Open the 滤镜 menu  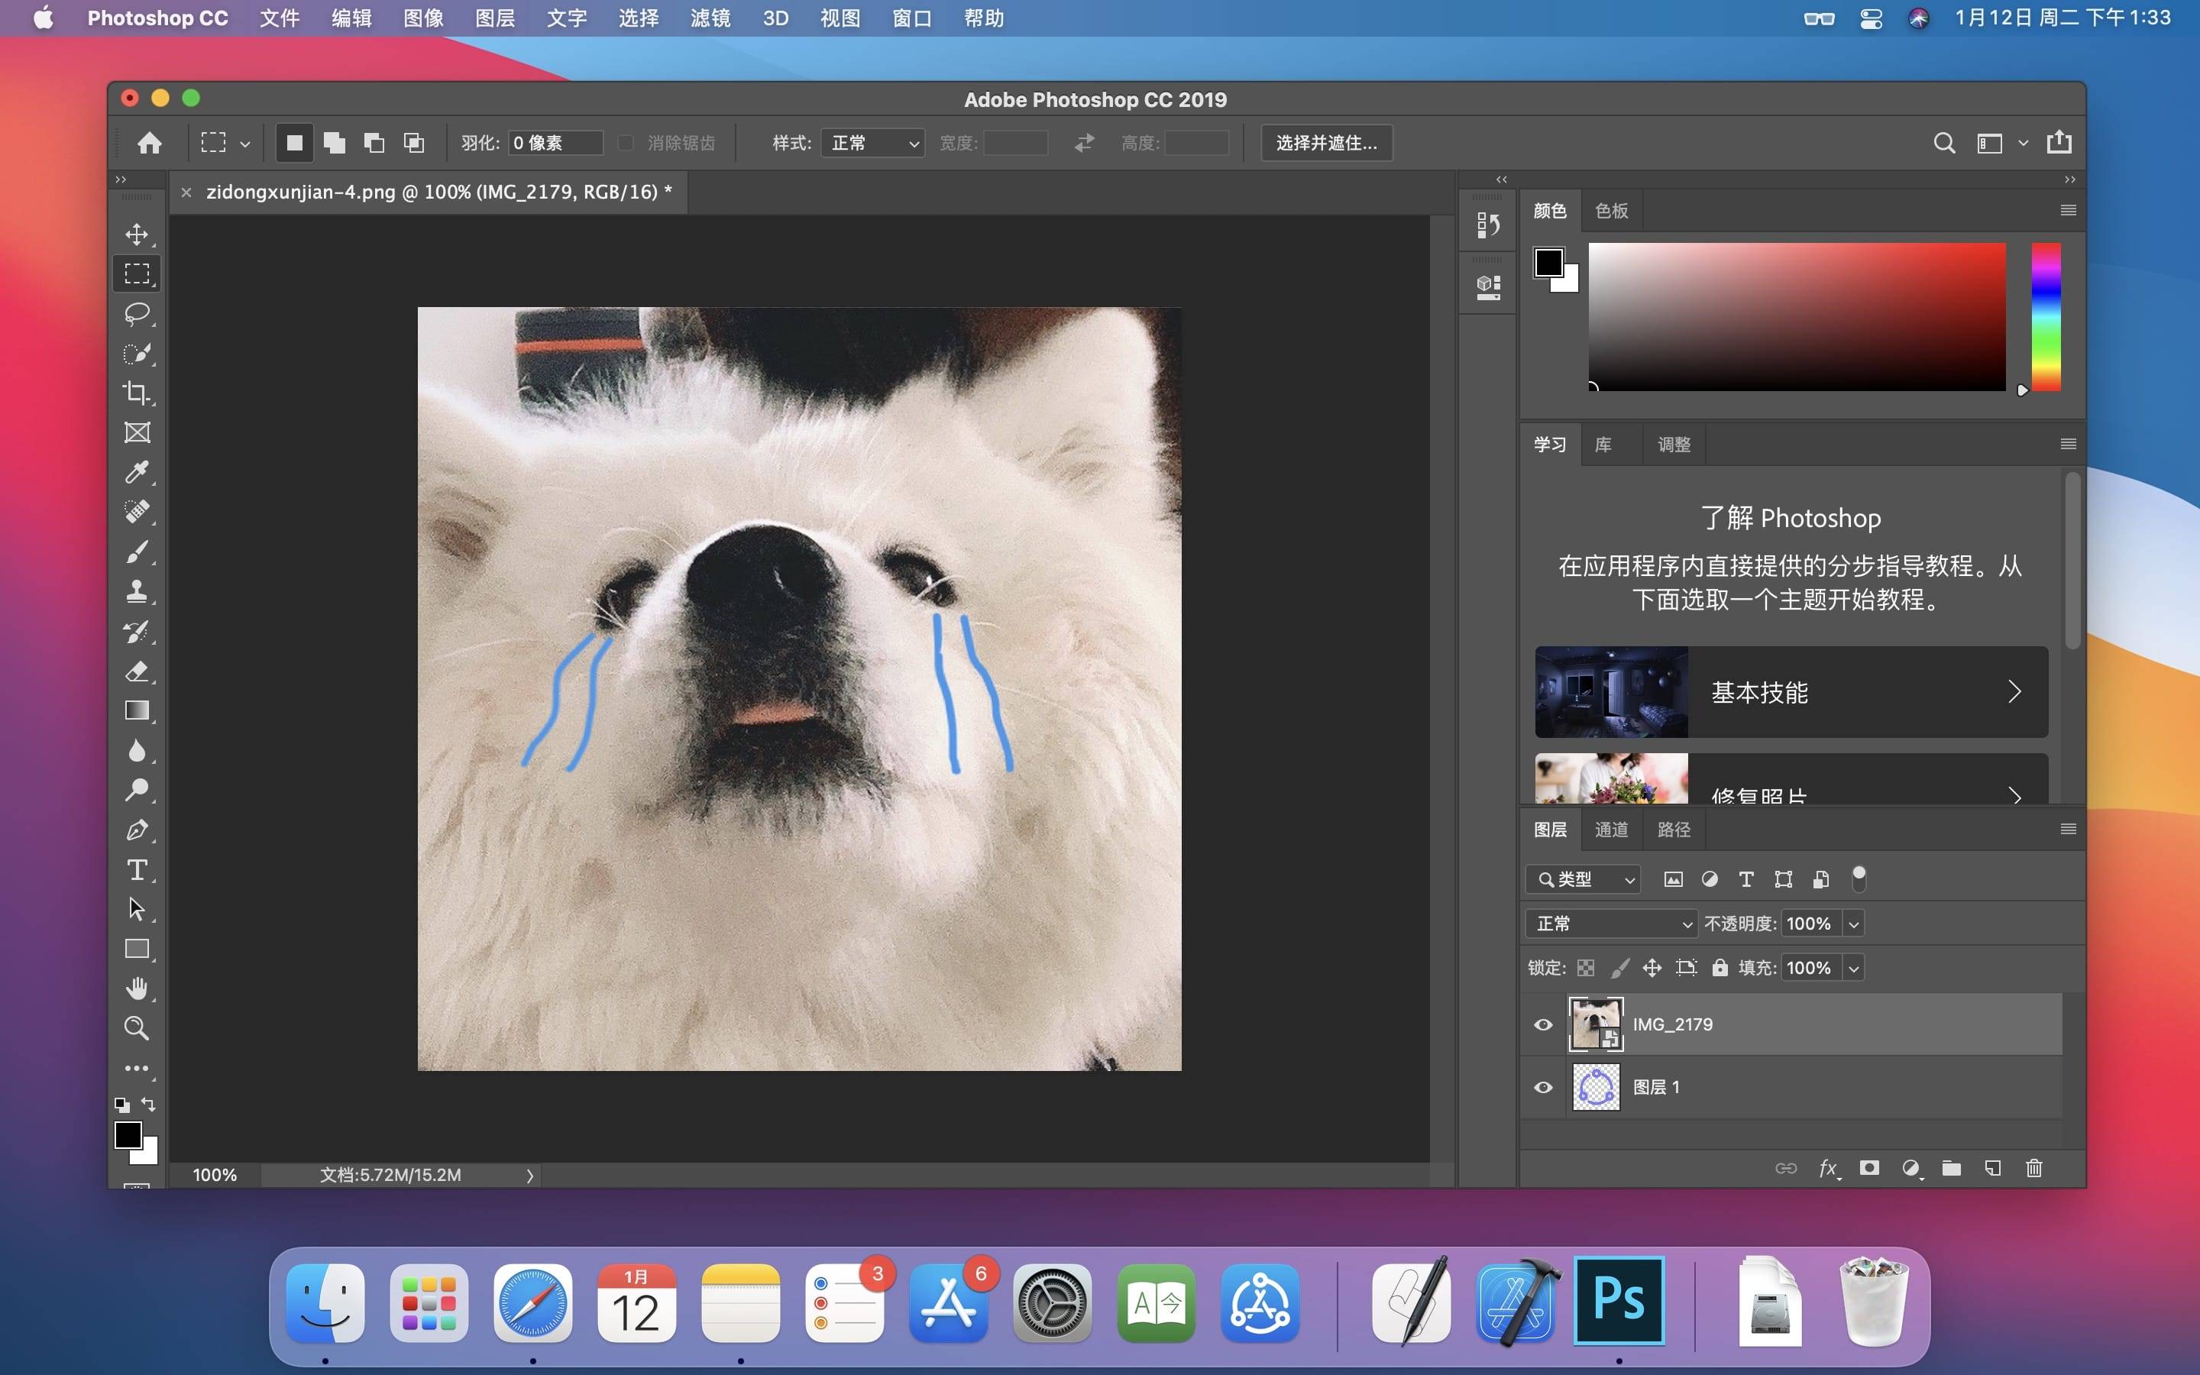point(710,18)
